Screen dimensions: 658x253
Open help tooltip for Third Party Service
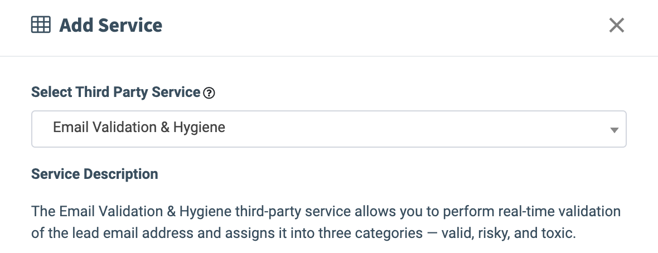[x=209, y=93]
